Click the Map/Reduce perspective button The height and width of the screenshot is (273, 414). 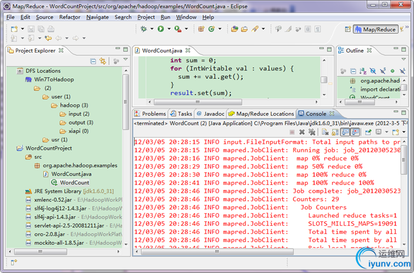(x=376, y=29)
